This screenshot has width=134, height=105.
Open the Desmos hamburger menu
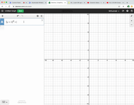tap(2, 11)
